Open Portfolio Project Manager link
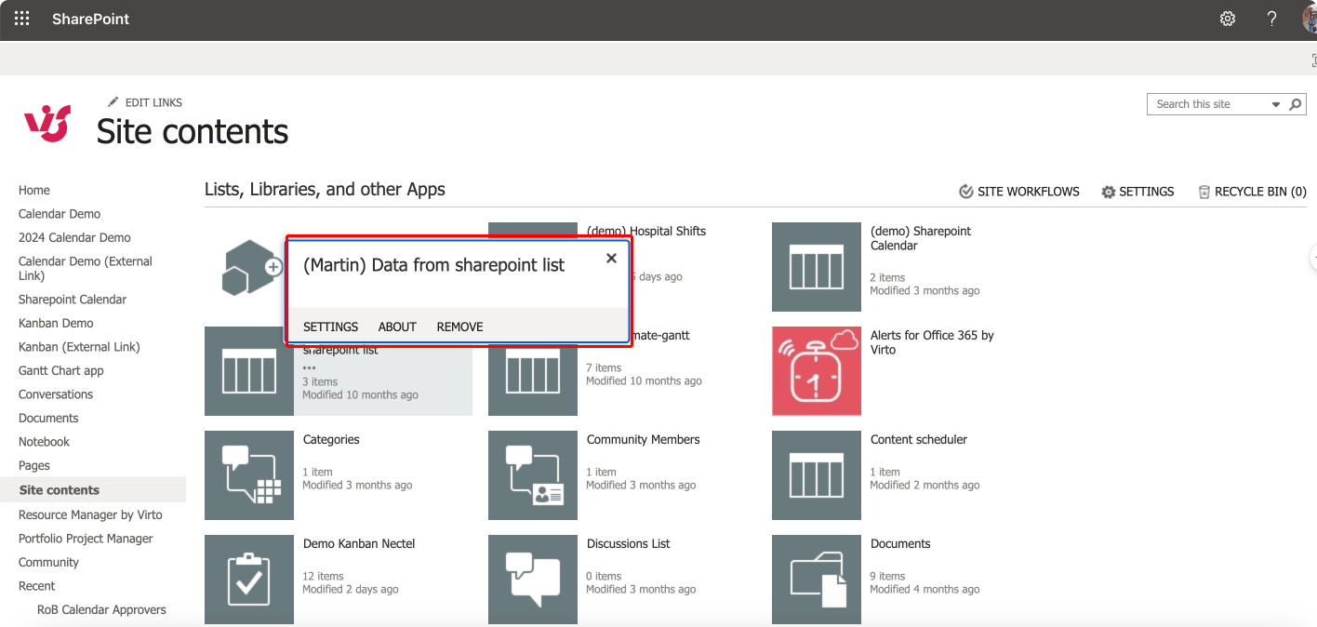Viewport: 1317px width, 627px height. pyautogui.click(x=86, y=539)
